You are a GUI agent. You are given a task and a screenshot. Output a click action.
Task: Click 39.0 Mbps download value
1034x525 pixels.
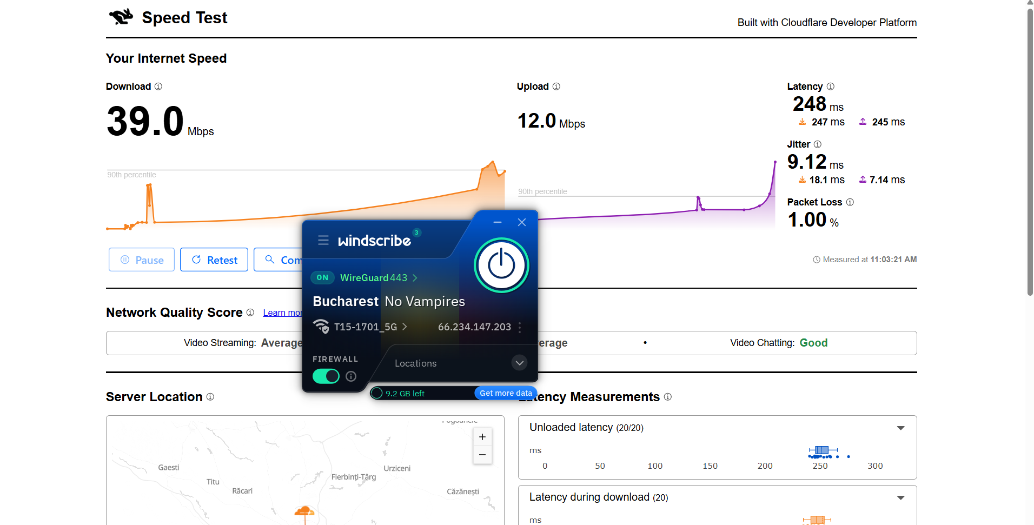pyautogui.click(x=160, y=121)
